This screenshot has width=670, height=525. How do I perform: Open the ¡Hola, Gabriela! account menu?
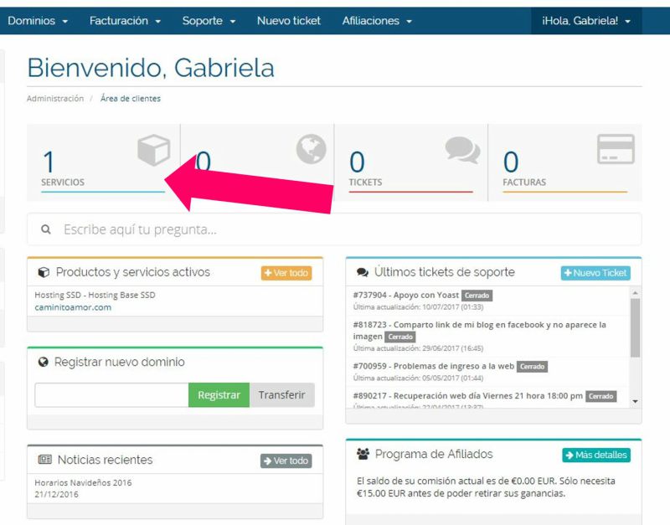tap(585, 21)
